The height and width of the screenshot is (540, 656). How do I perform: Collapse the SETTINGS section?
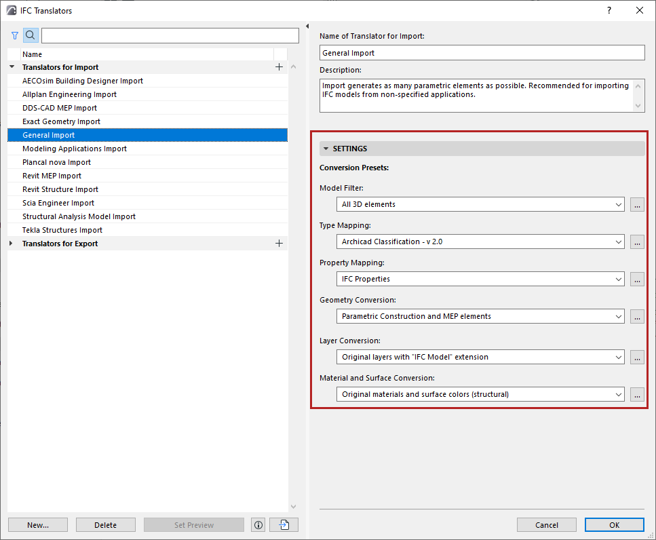click(x=326, y=149)
